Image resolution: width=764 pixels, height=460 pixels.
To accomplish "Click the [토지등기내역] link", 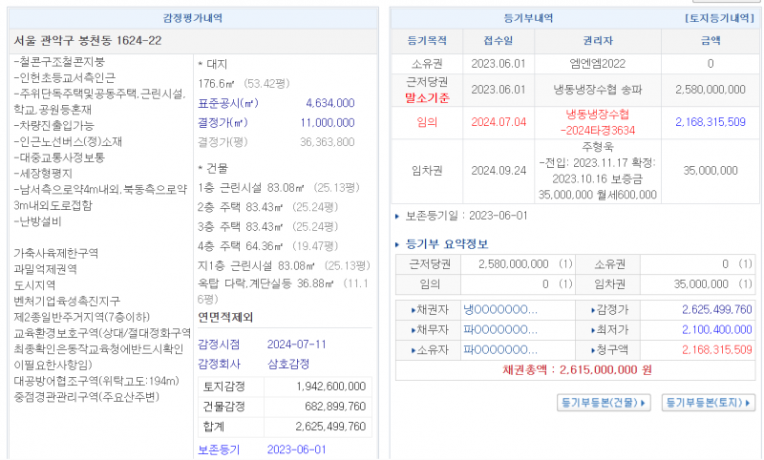I will click(x=718, y=17).
